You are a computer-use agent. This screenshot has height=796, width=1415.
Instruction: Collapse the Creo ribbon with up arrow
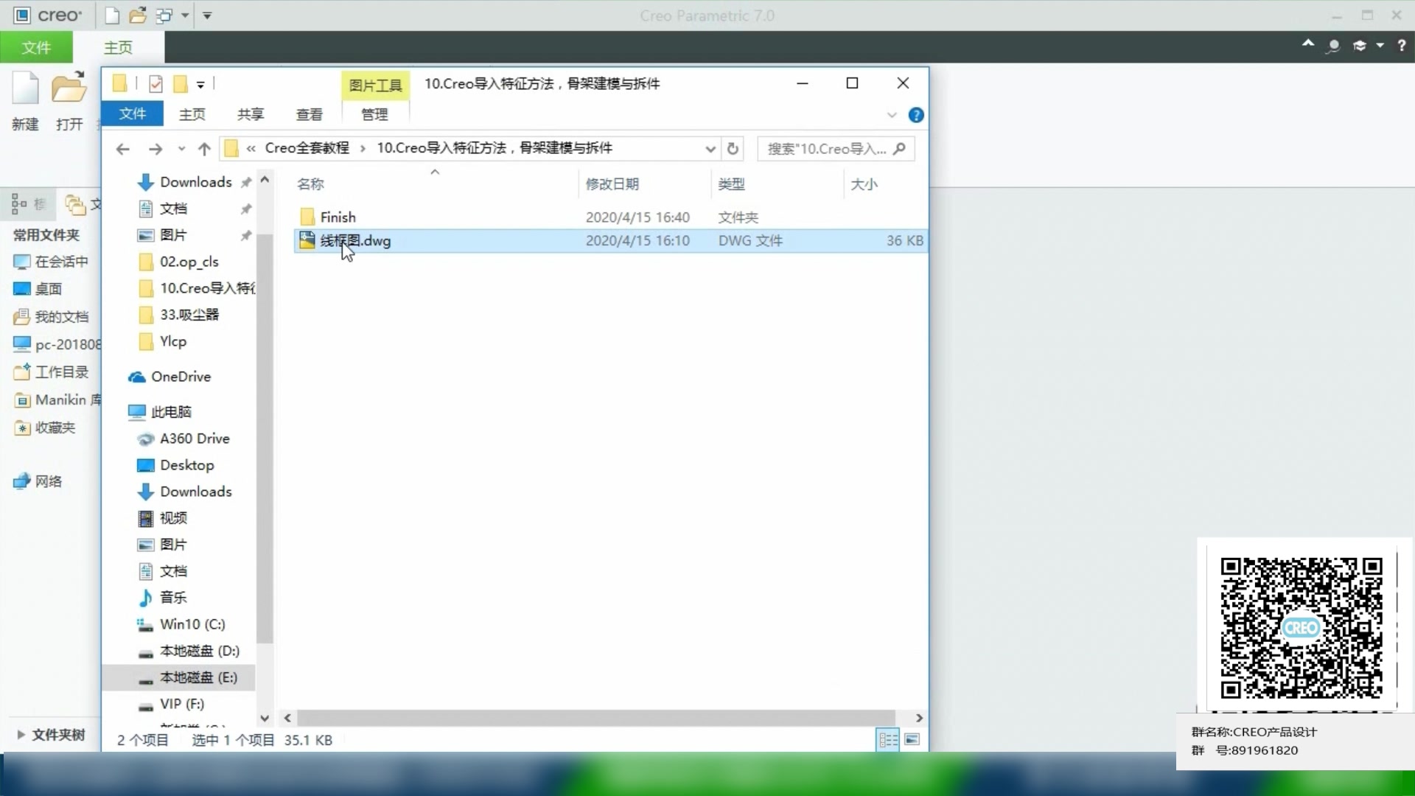coord(1307,44)
